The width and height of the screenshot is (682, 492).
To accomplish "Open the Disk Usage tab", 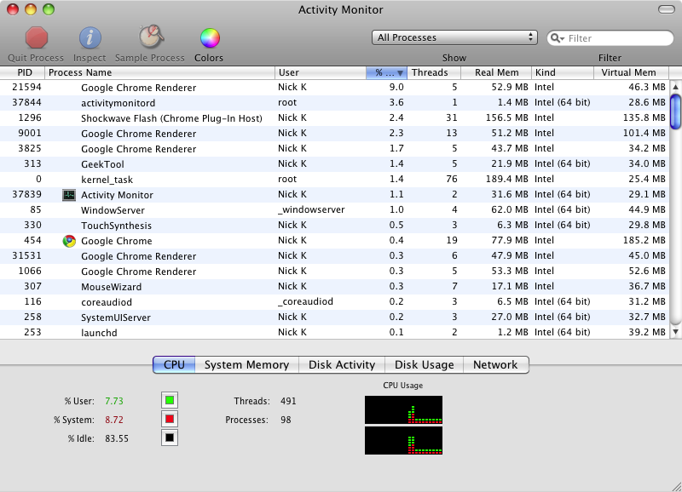I will coord(424,365).
